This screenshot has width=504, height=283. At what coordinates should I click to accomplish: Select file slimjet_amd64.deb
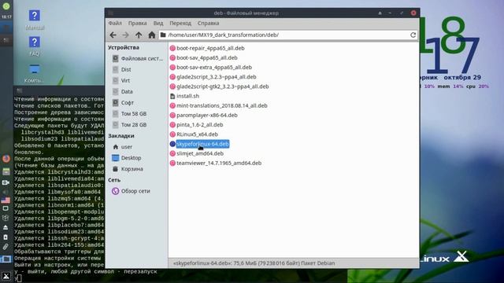click(200, 153)
